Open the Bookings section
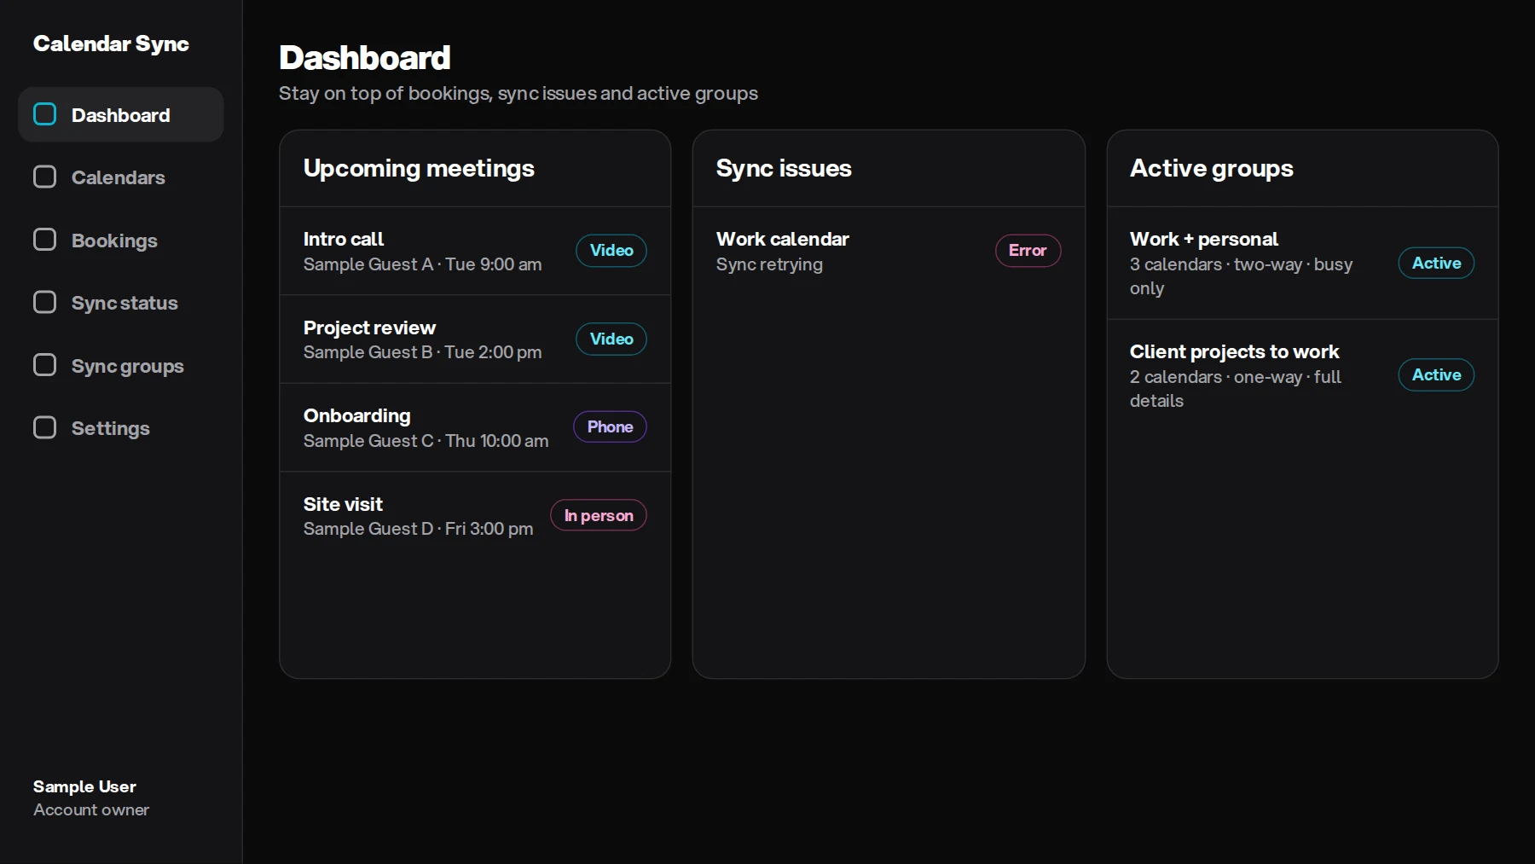 (x=121, y=241)
